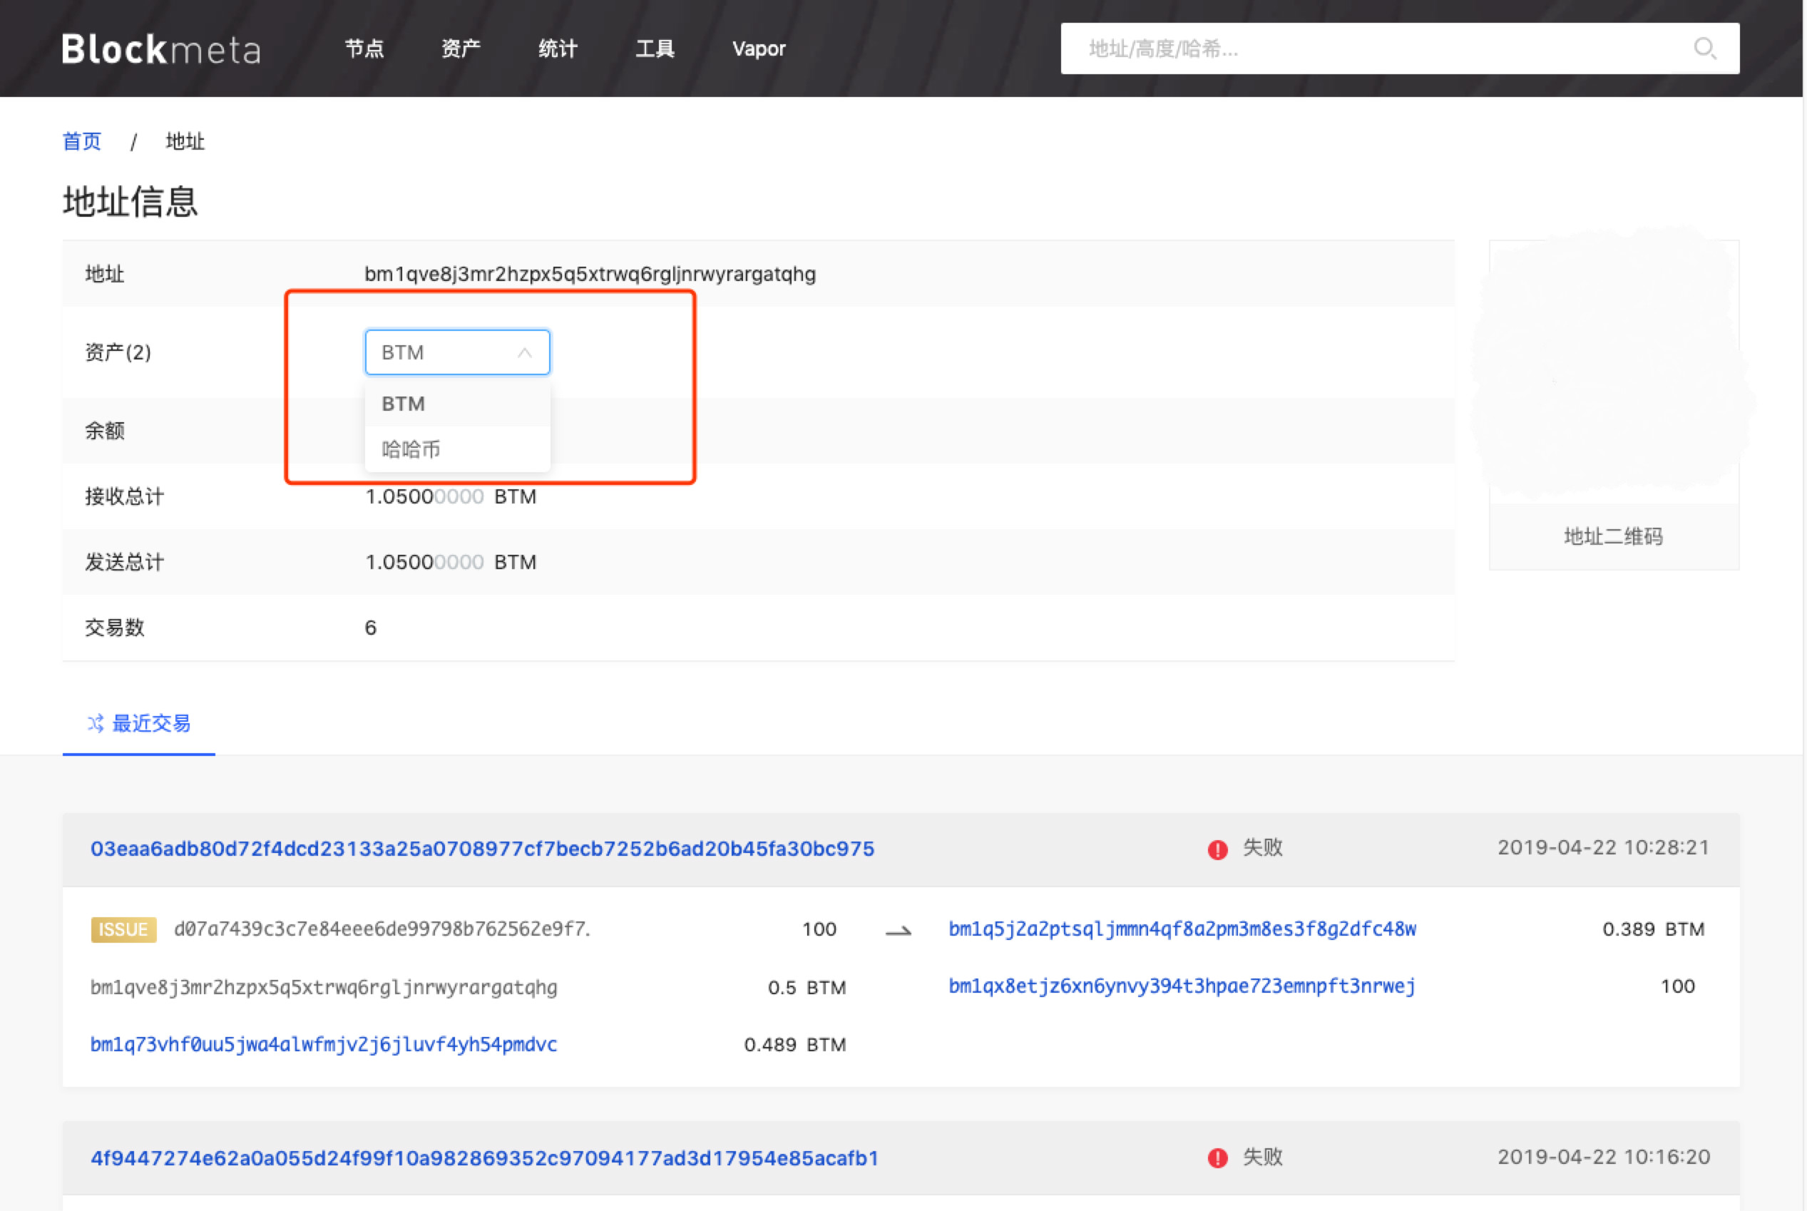Open the Vapor navigation link

pos(758,48)
